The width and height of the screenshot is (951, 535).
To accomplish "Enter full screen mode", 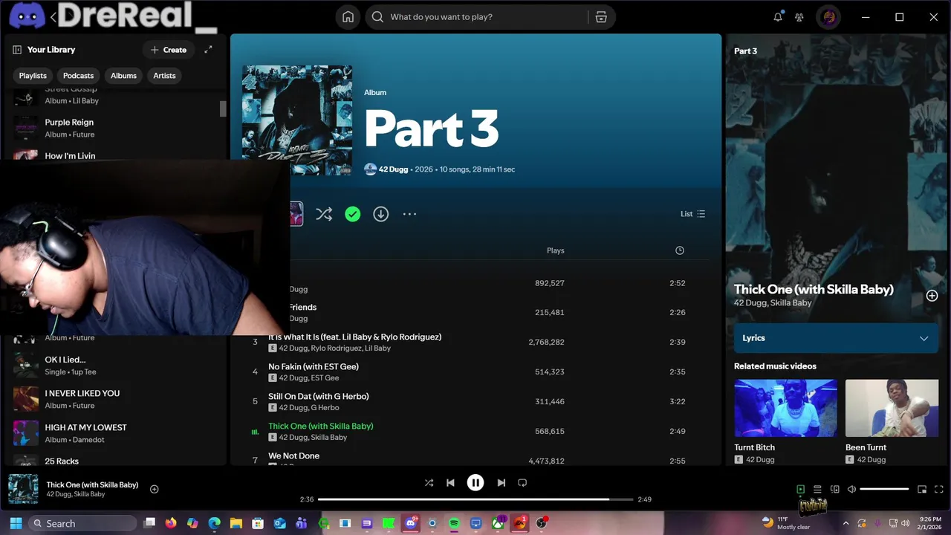I will click(939, 489).
